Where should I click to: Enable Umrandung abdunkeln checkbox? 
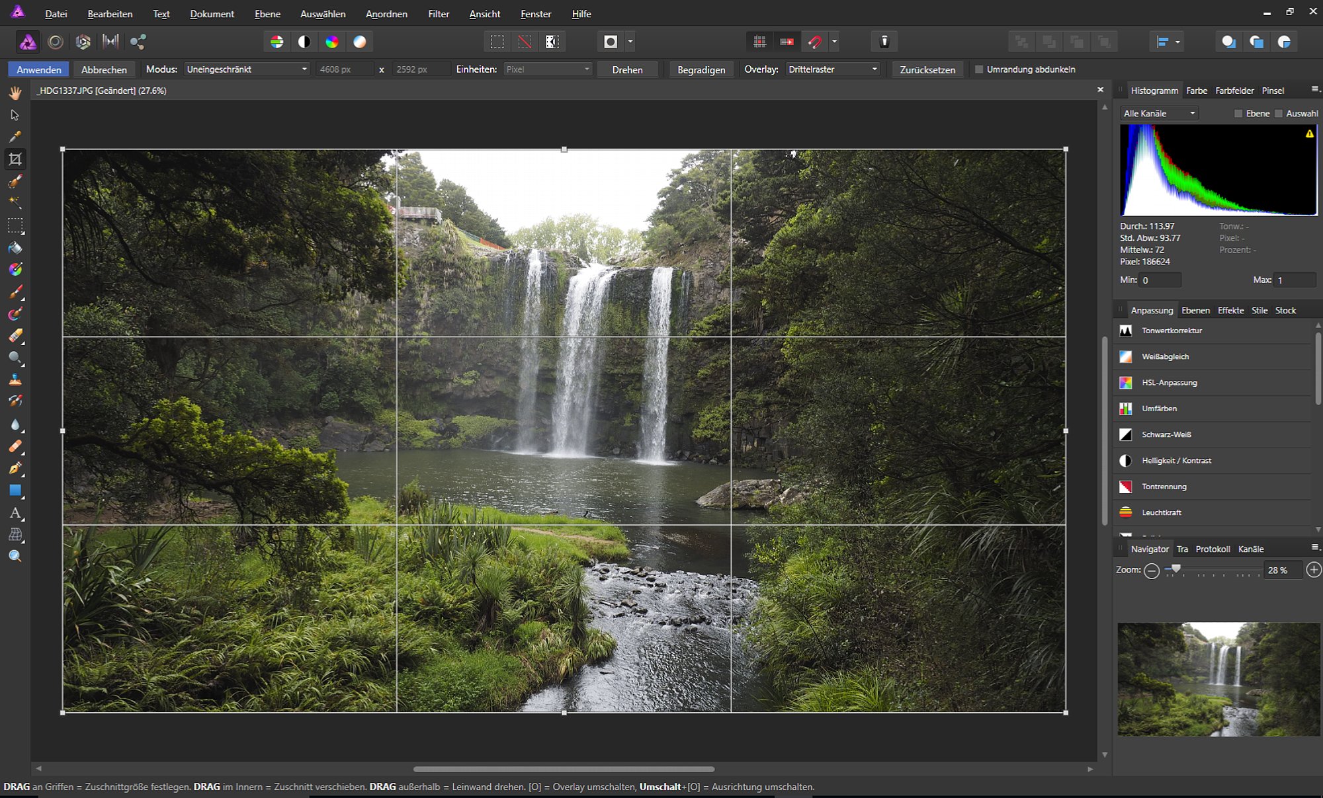point(979,69)
